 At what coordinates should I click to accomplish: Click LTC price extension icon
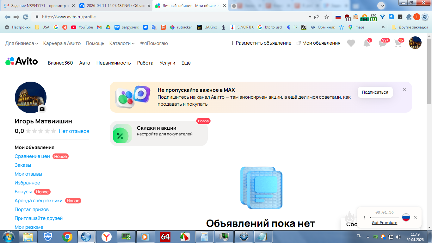coord(373,17)
